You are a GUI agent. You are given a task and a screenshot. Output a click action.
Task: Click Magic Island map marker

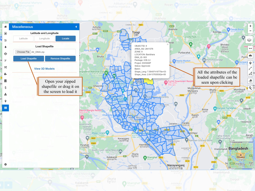pos(107,132)
